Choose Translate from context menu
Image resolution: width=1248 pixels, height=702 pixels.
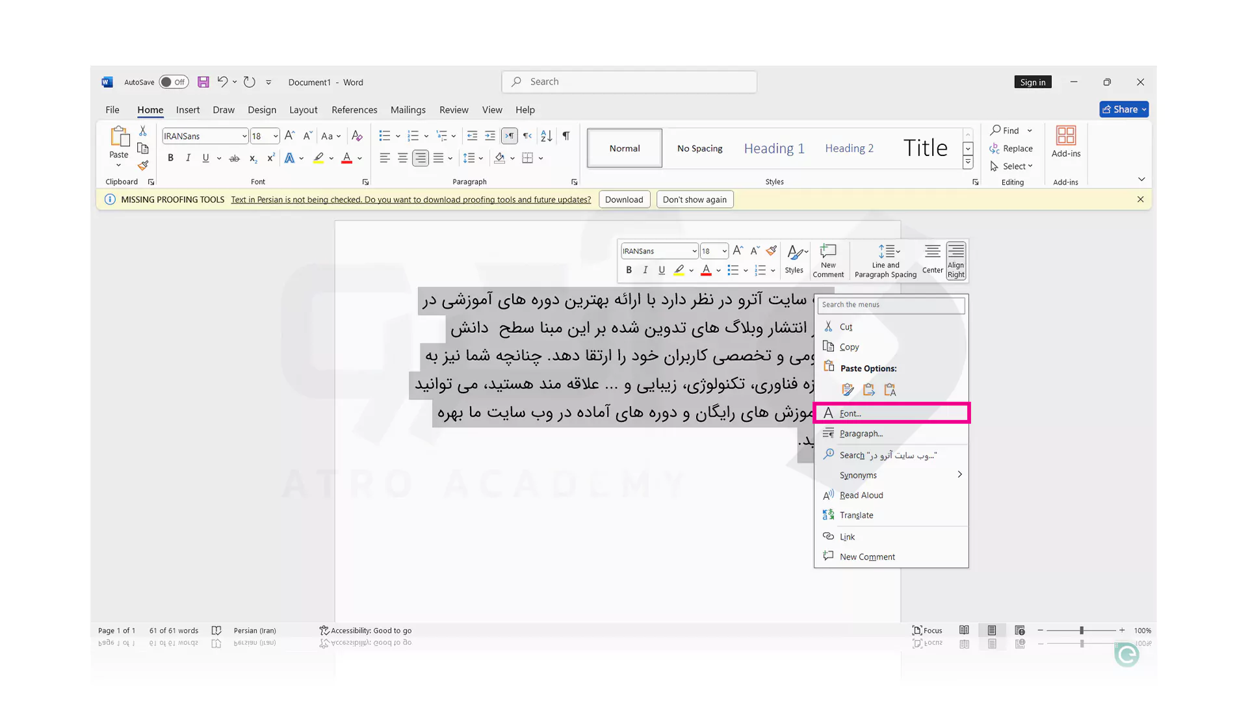[x=891, y=515]
